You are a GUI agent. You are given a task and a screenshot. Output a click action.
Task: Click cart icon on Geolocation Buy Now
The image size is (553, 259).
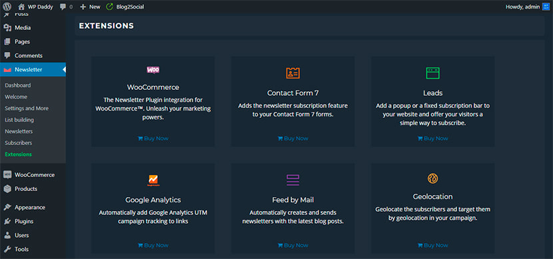[420, 245]
